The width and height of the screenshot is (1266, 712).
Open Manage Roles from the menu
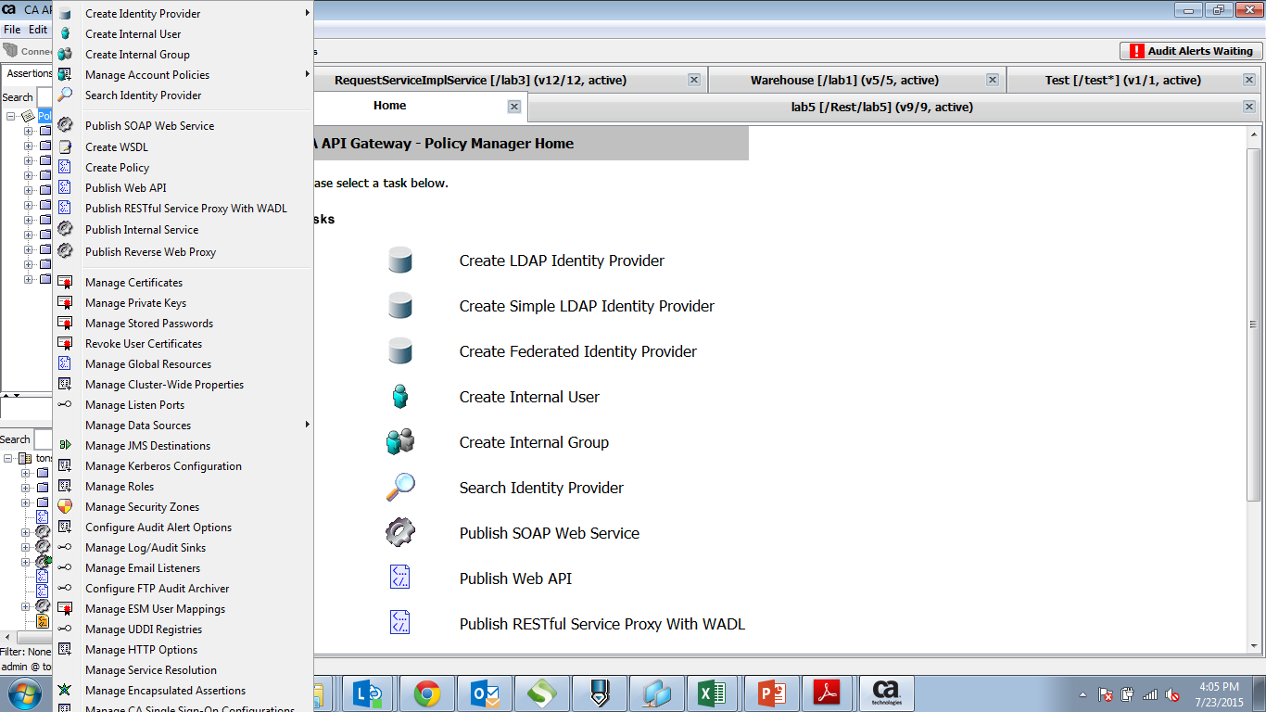tap(184, 487)
